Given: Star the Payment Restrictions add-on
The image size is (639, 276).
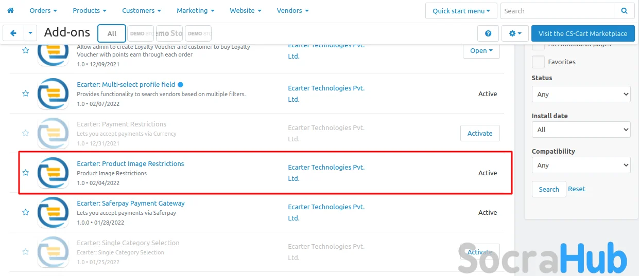Looking at the screenshot, I should pos(25,133).
